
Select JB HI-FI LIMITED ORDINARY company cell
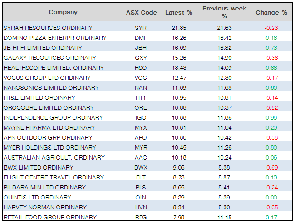pyautogui.click(x=43, y=48)
